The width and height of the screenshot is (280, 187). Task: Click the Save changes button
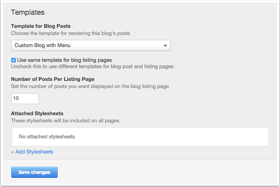pos(34,172)
